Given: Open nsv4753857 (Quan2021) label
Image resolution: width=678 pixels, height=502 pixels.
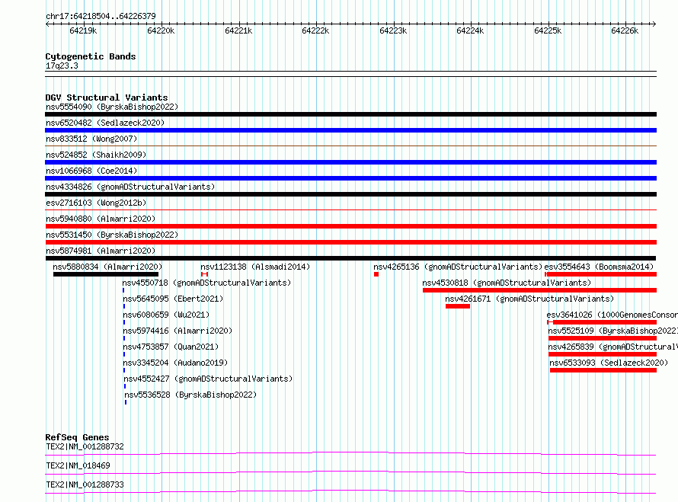Looking at the screenshot, I should click(171, 347).
